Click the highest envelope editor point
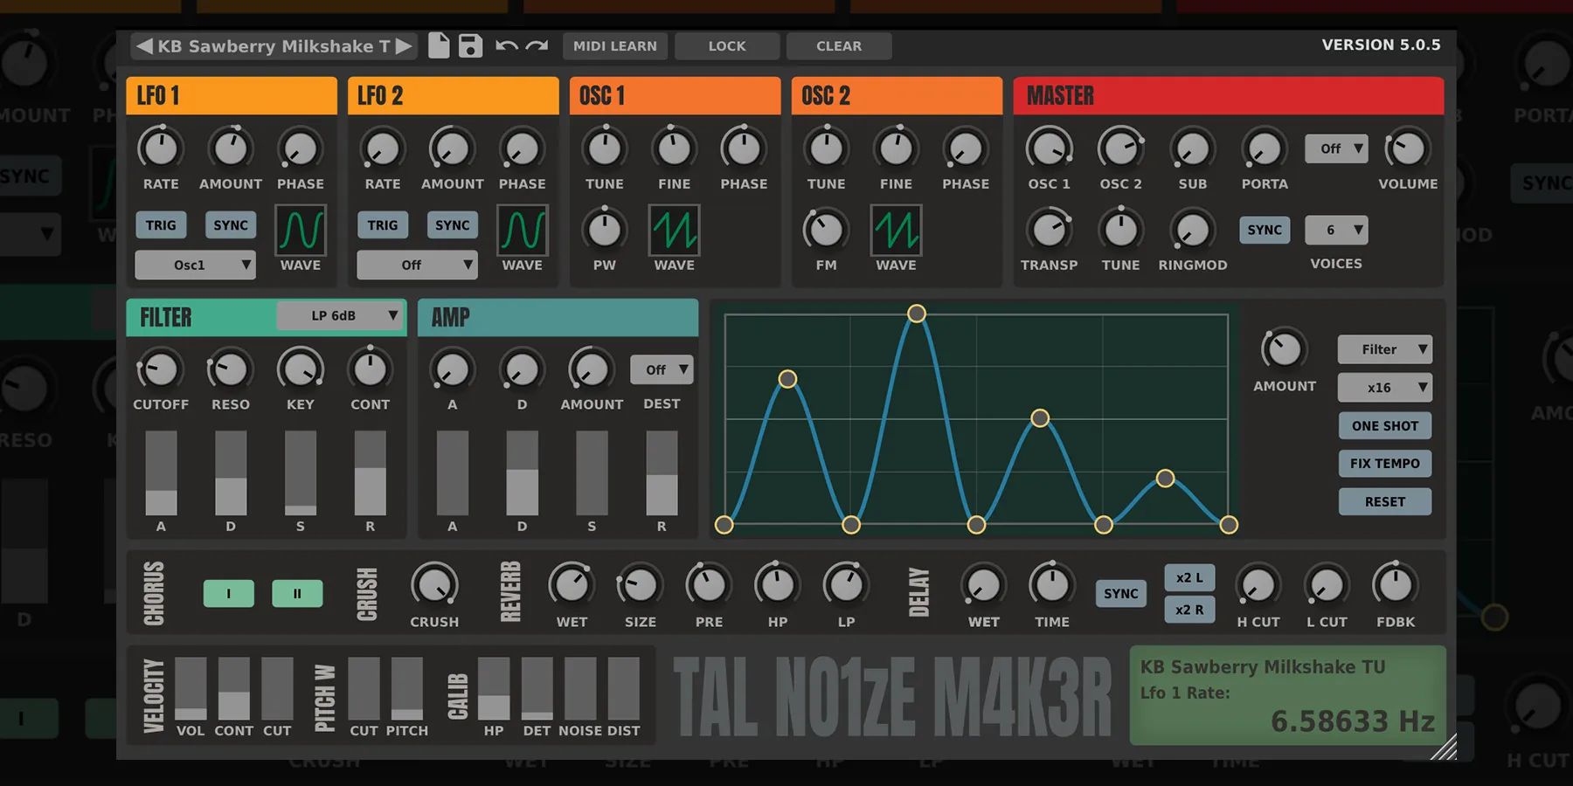Image resolution: width=1573 pixels, height=786 pixels. pyautogui.click(x=916, y=314)
